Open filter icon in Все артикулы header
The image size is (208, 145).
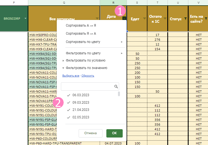97,19
